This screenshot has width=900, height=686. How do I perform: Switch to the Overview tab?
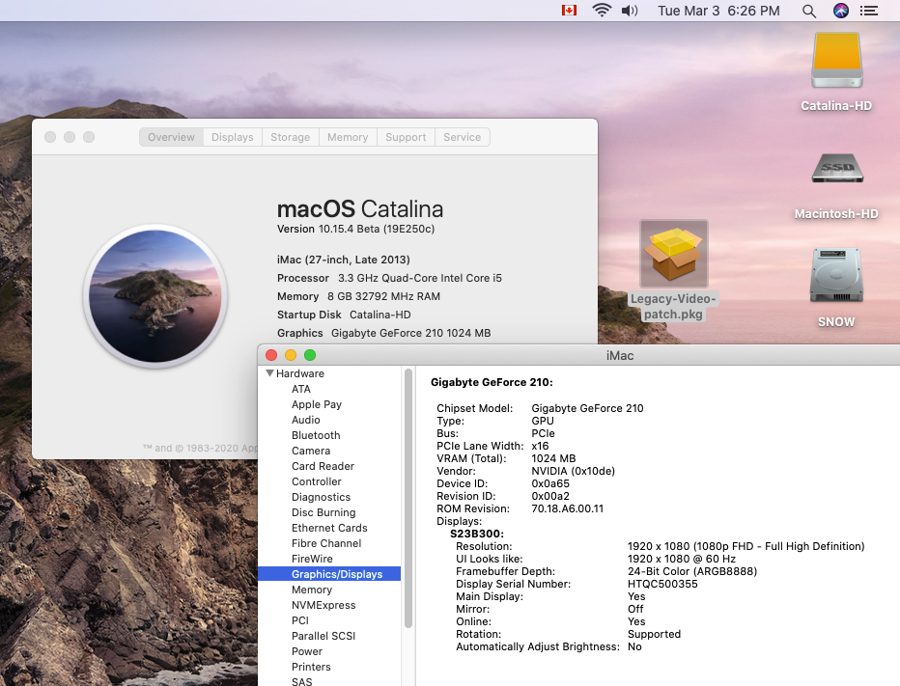[x=171, y=137]
